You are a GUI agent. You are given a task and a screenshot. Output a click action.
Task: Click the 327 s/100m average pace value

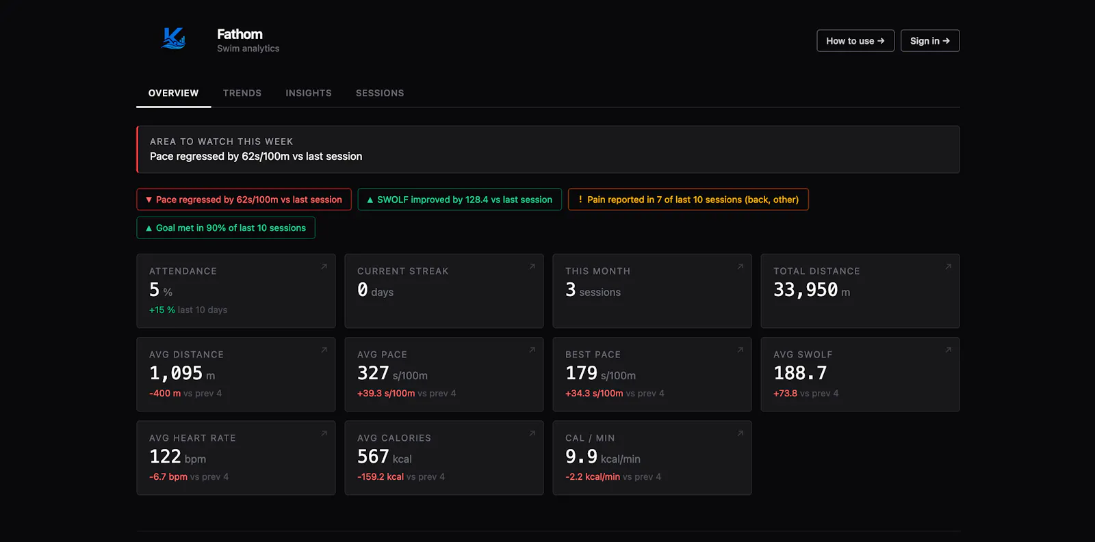(392, 374)
